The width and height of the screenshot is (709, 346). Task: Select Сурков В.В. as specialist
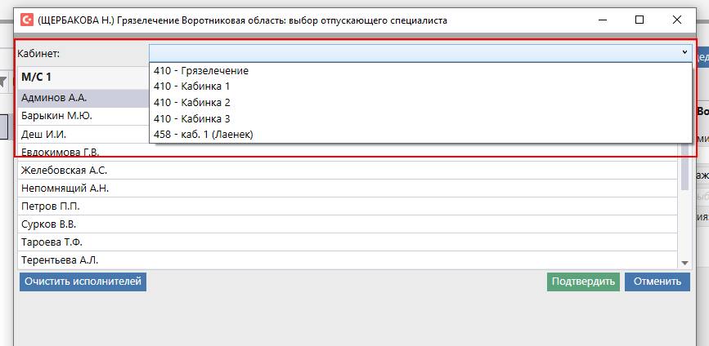49,224
